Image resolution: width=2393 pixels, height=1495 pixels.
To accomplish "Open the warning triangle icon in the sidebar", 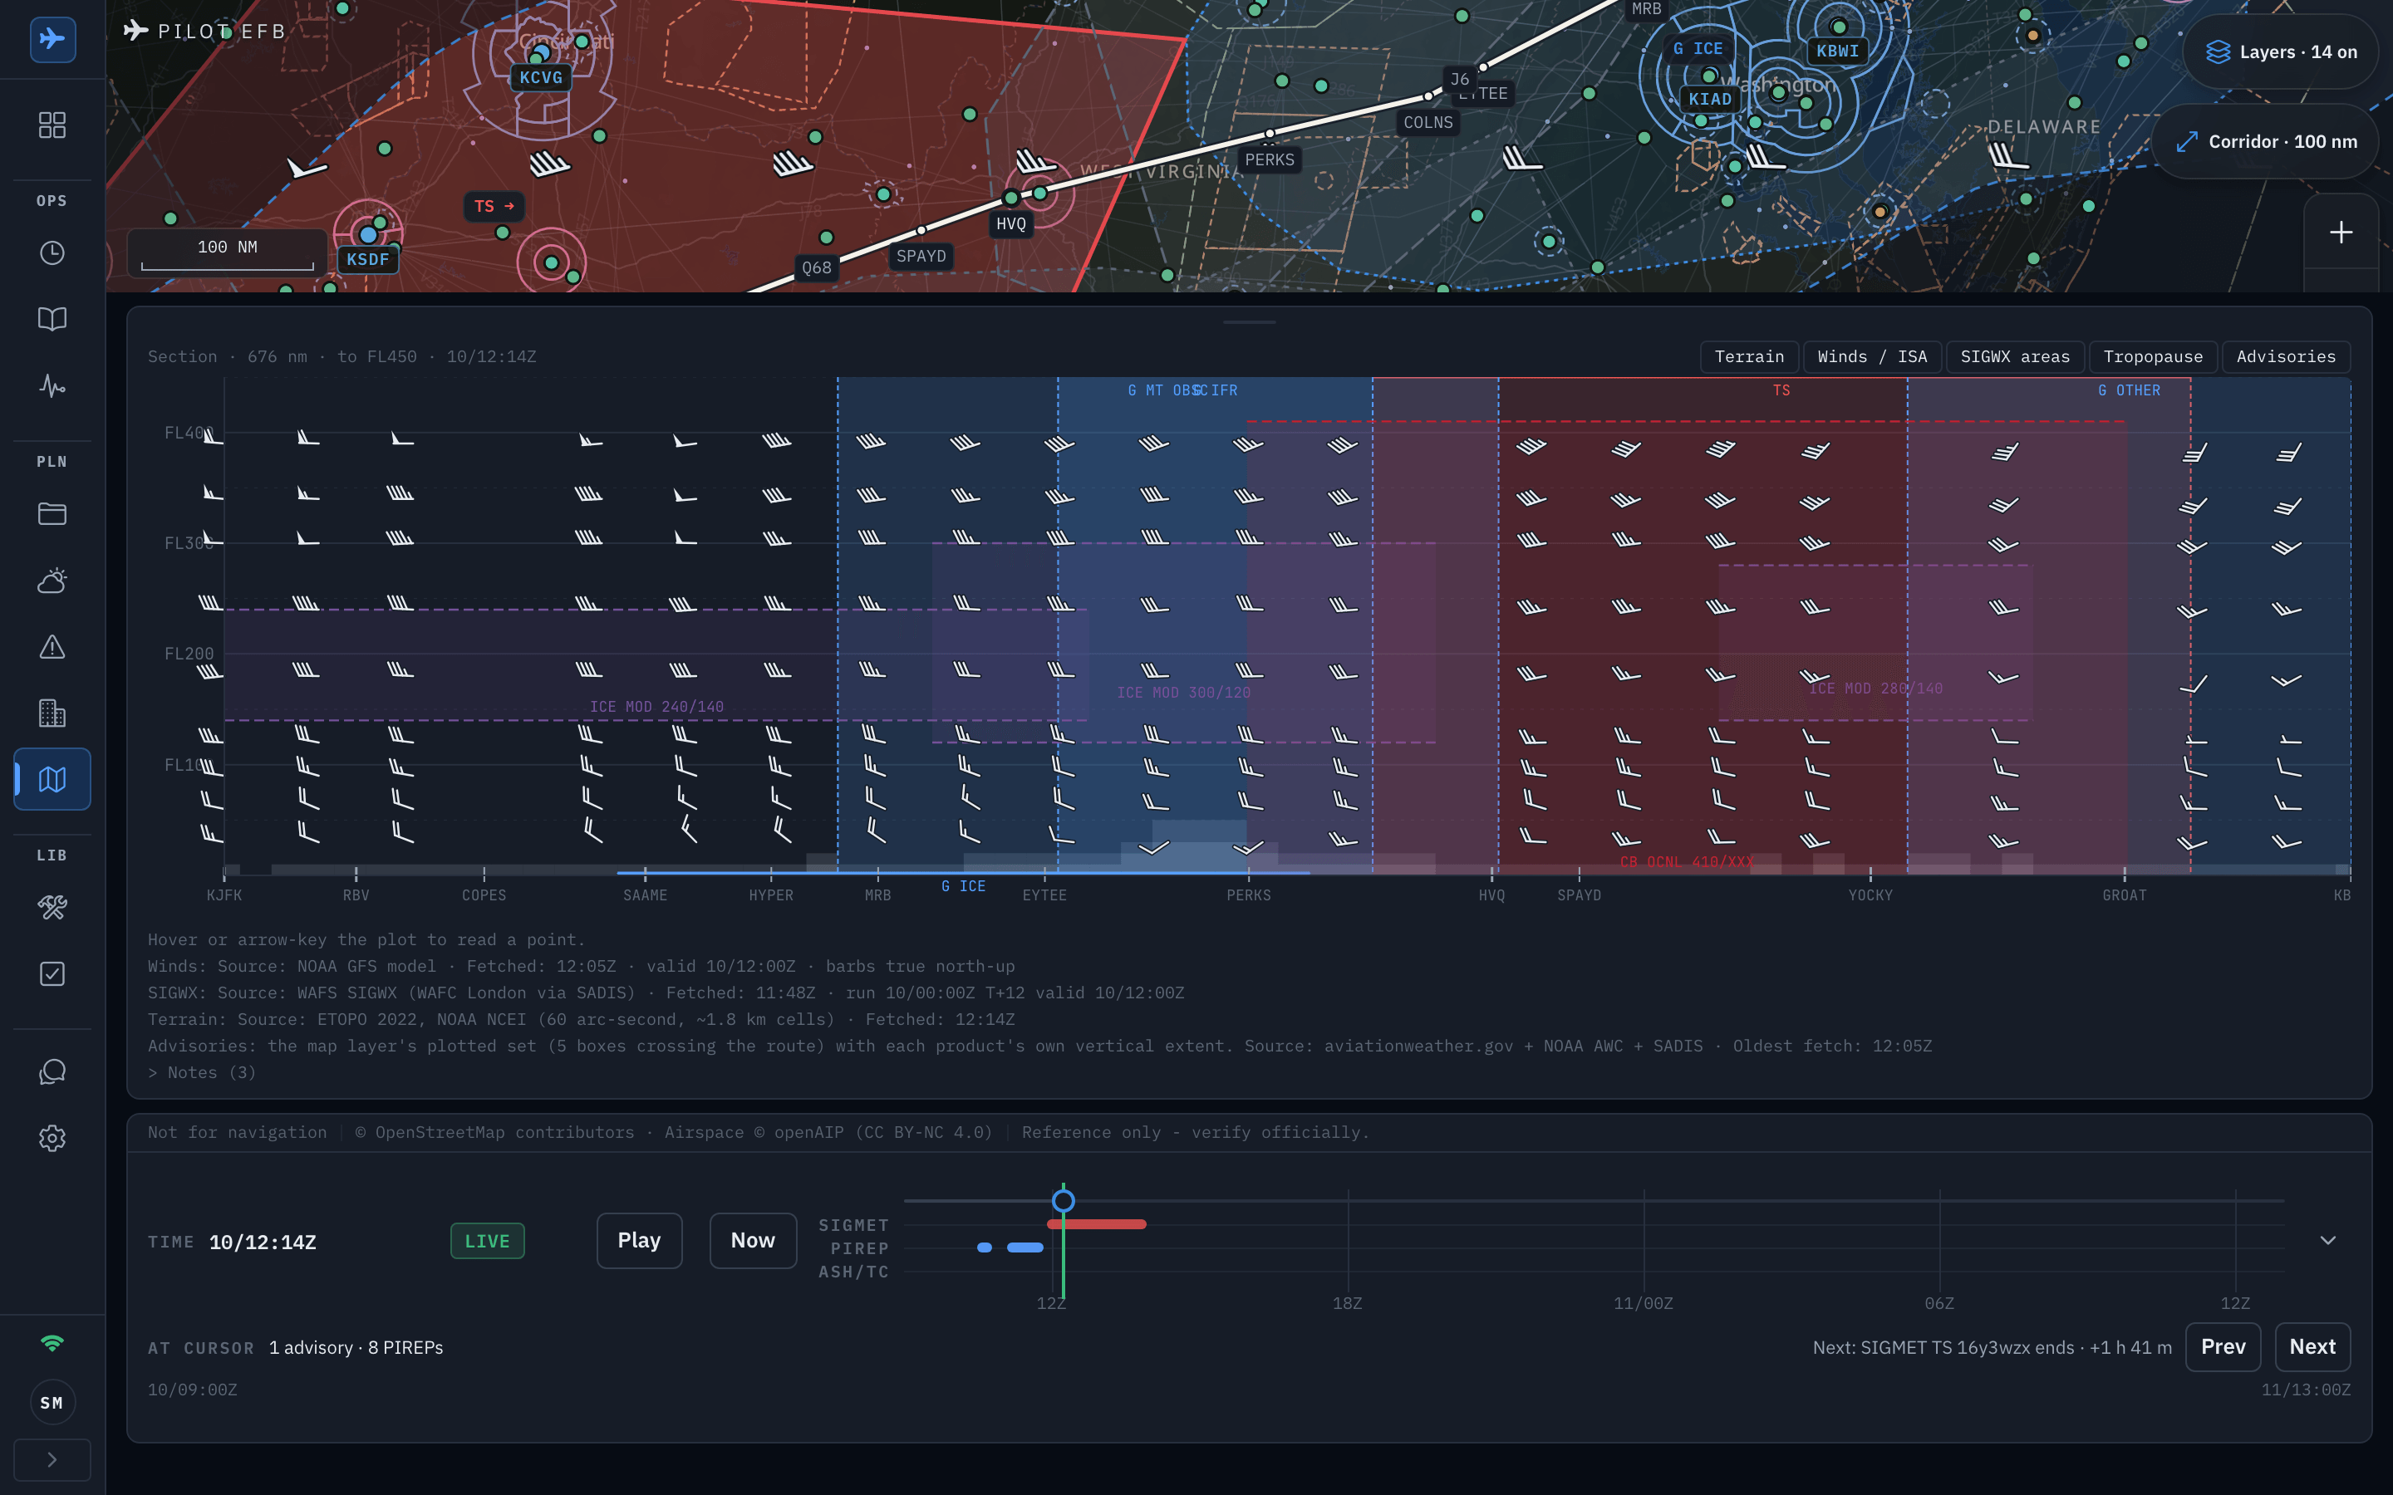I will point(52,647).
